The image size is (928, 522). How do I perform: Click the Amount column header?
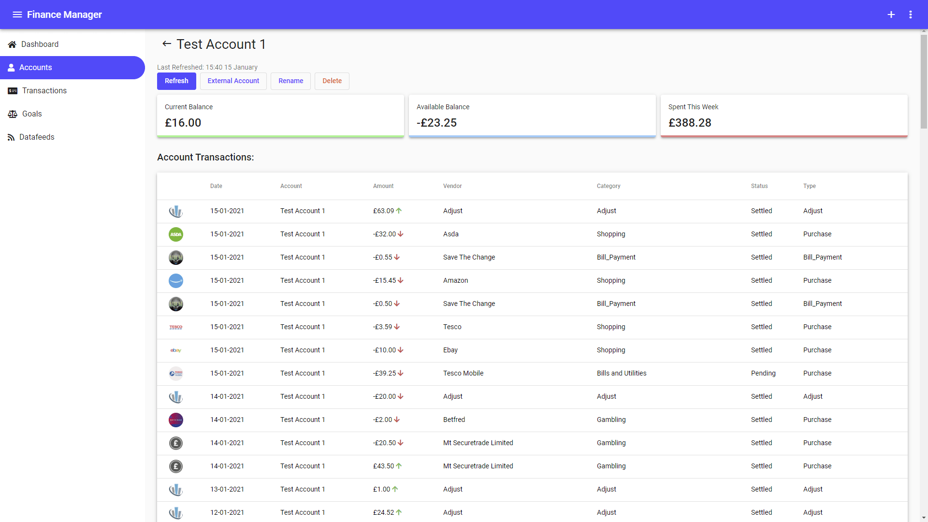383,186
